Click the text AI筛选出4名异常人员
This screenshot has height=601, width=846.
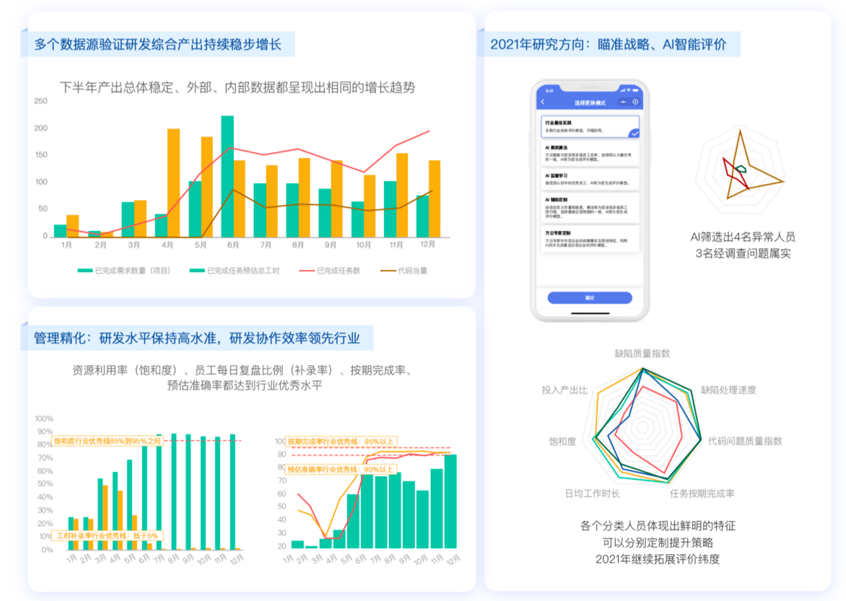pyautogui.click(x=742, y=237)
